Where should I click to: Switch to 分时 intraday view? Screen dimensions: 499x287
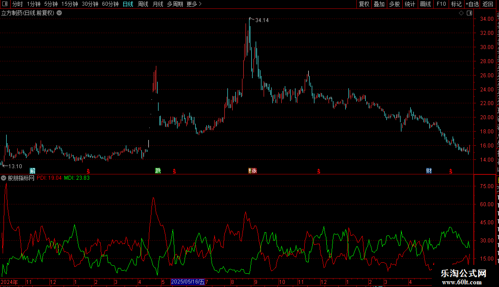(18, 4)
